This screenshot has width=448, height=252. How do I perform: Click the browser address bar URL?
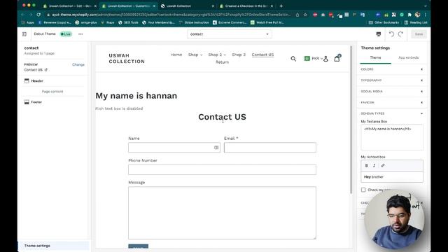pyautogui.click(x=171, y=15)
